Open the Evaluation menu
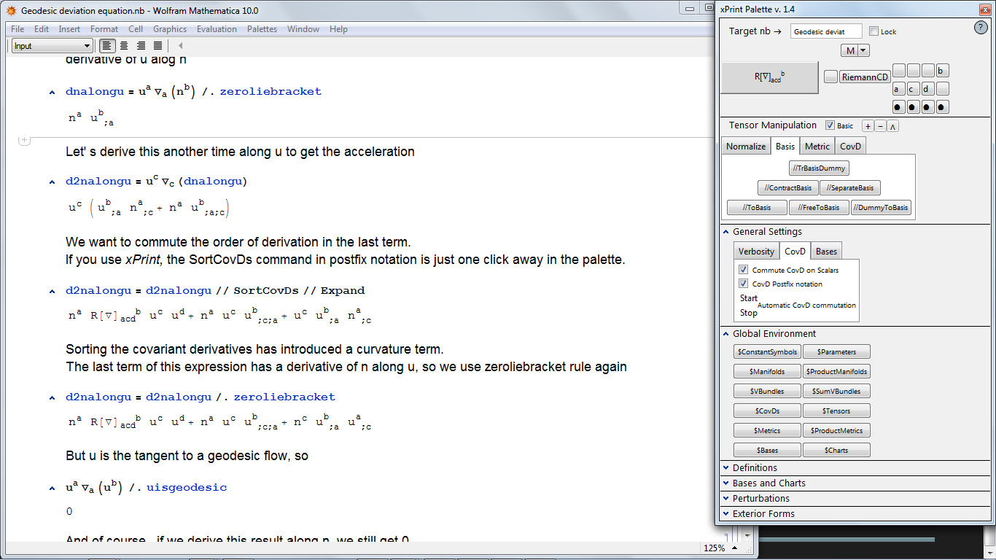Viewport: 996px width, 560px height. click(x=217, y=29)
